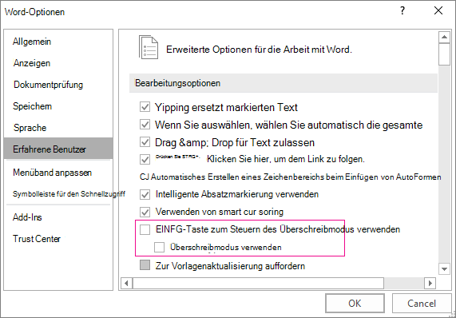The height and width of the screenshot is (318, 456).
Task: Click the Erweiterte Optionen heading text
Action: pos(259,50)
